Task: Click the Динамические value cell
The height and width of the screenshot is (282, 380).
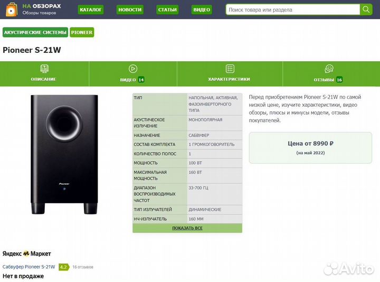Action: (214, 210)
